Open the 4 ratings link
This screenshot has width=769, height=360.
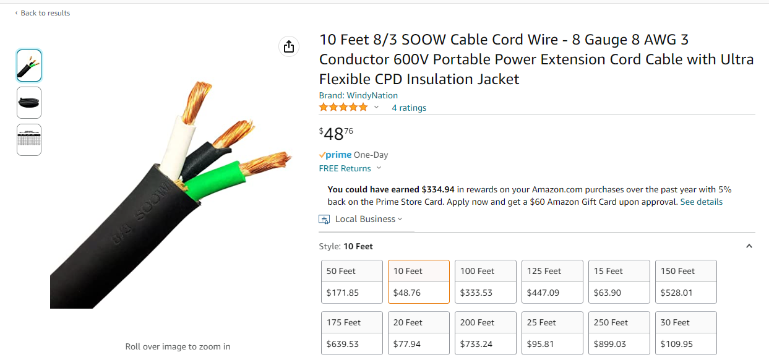click(x=409, y=108)
